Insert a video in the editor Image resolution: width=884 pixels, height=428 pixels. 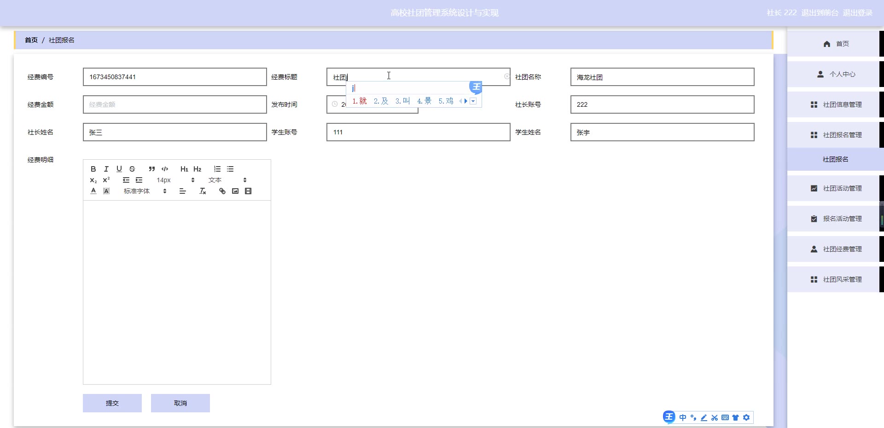click(x=248, y=191)
